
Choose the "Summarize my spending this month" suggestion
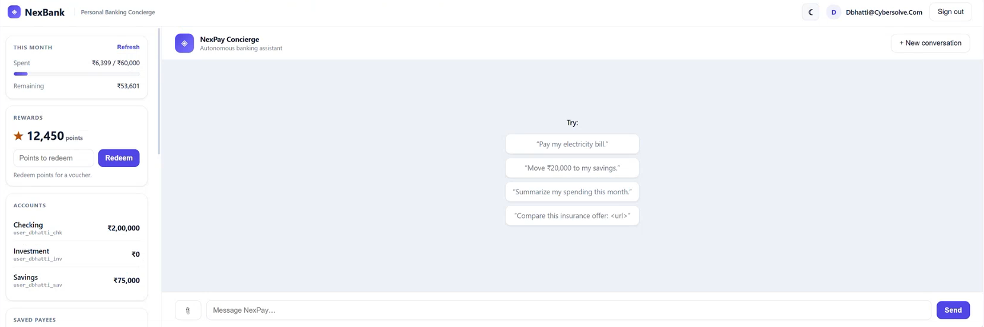point(572,192)
